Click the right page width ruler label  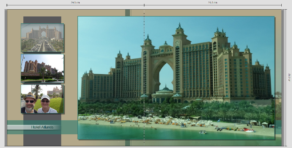[213, 2]
